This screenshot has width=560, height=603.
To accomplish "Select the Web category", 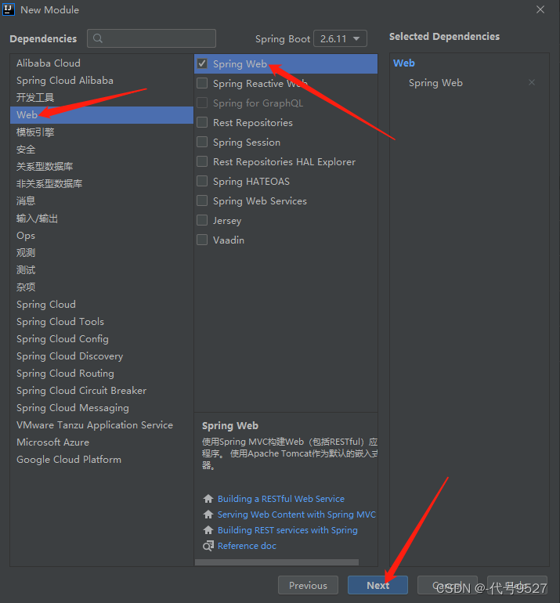I will [x=102, y=115].
